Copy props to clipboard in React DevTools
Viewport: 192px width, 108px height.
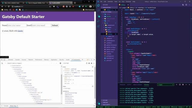93,67
